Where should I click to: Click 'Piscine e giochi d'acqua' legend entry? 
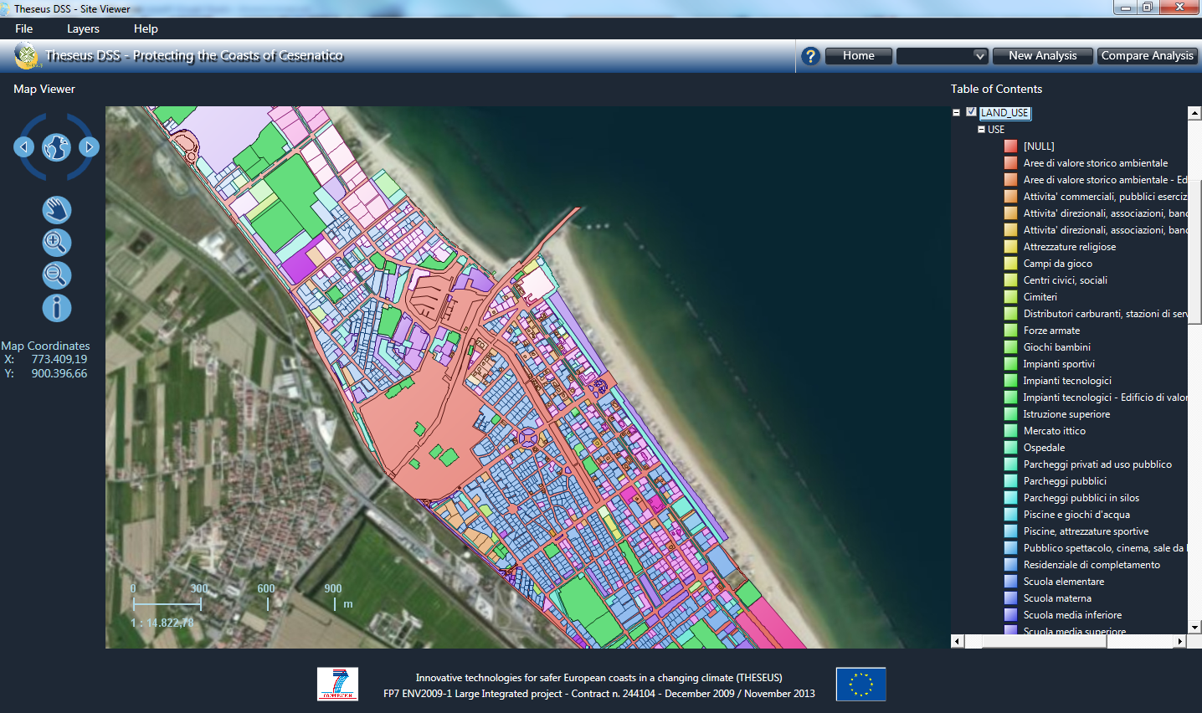(1076, 515)
